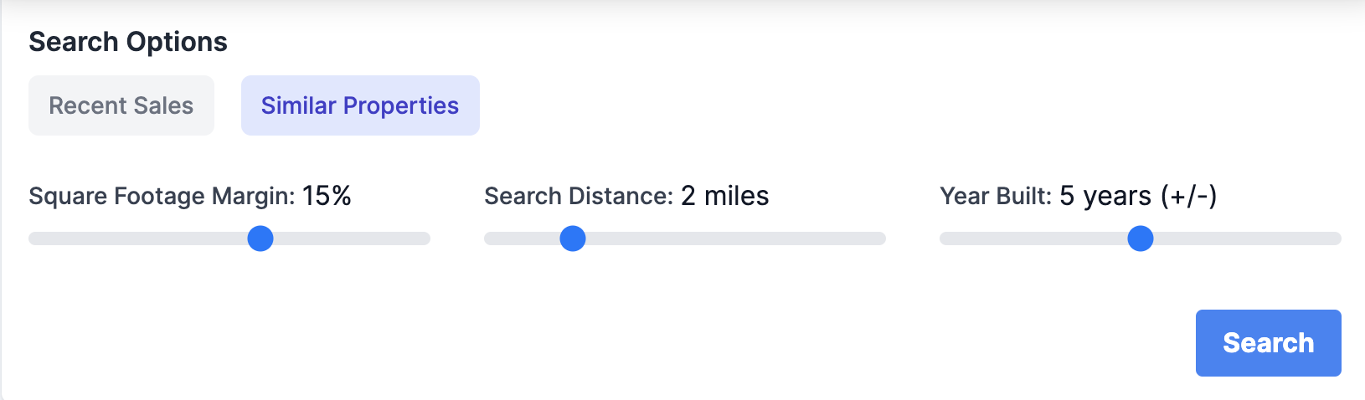Click the Square Footage Margin slider handle
This screenshot has width=1365, height=400.
pos(260,238)
